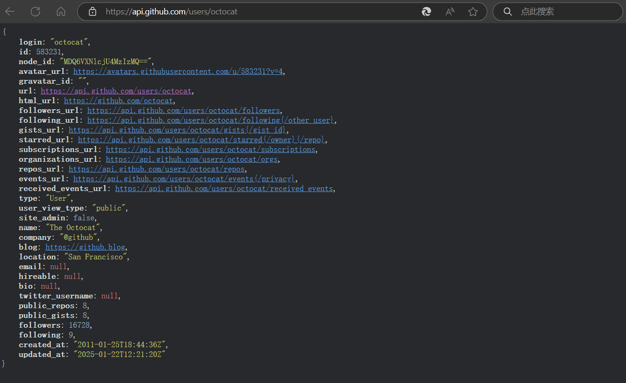
Task: Click the padlock to view site security info
Action: click(92, 11)
